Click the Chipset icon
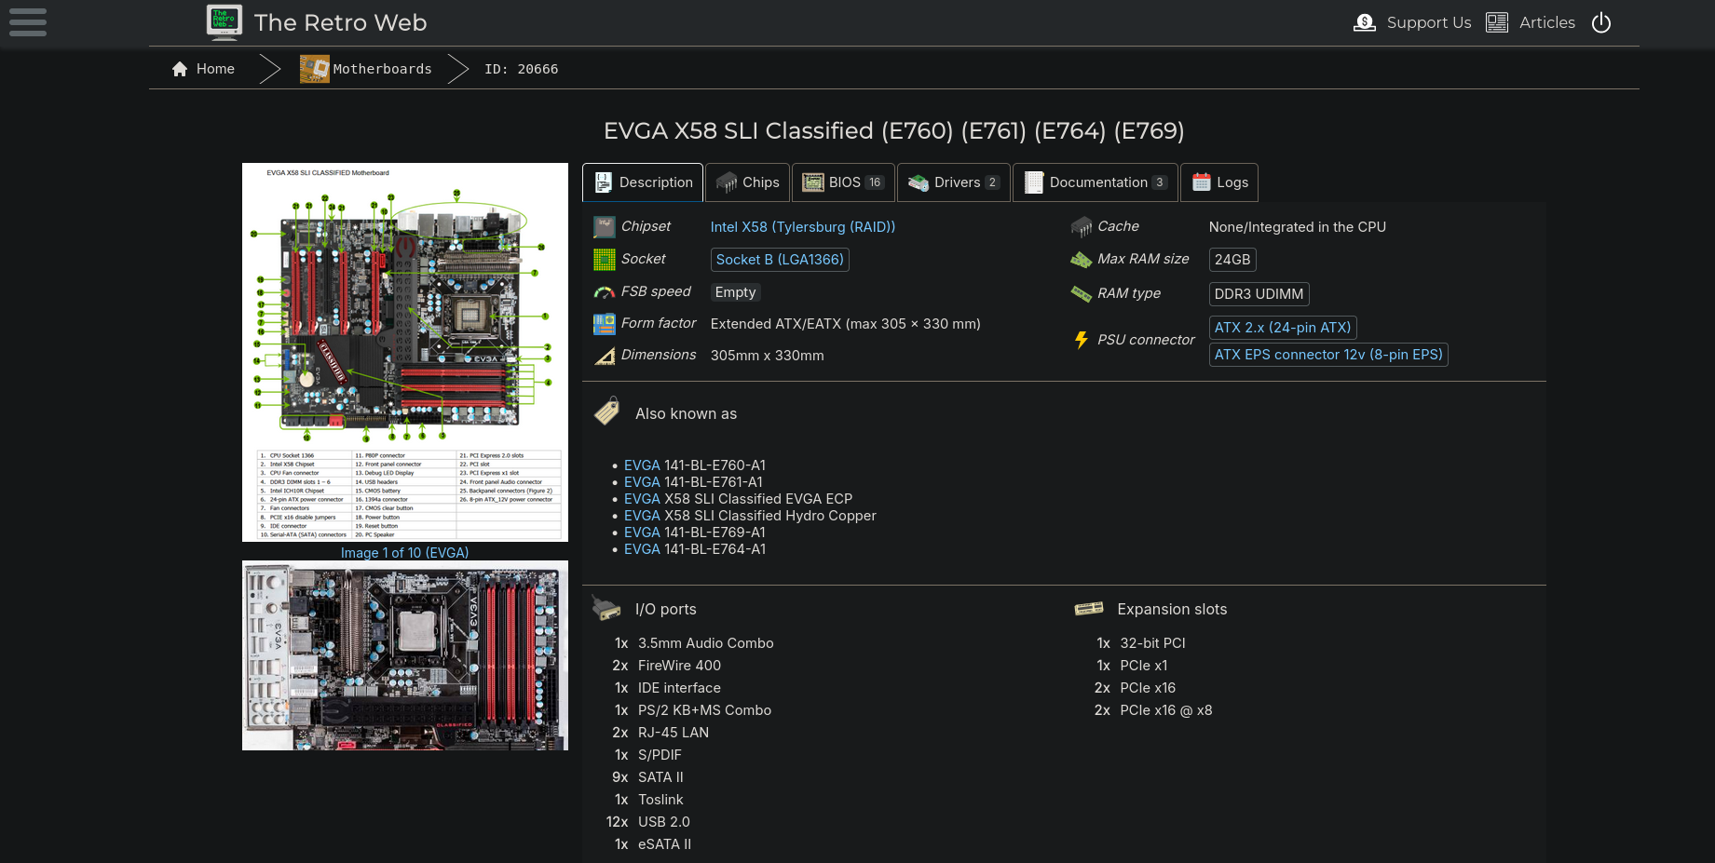This screenshot has width=1715, height=863. [605, 227]
